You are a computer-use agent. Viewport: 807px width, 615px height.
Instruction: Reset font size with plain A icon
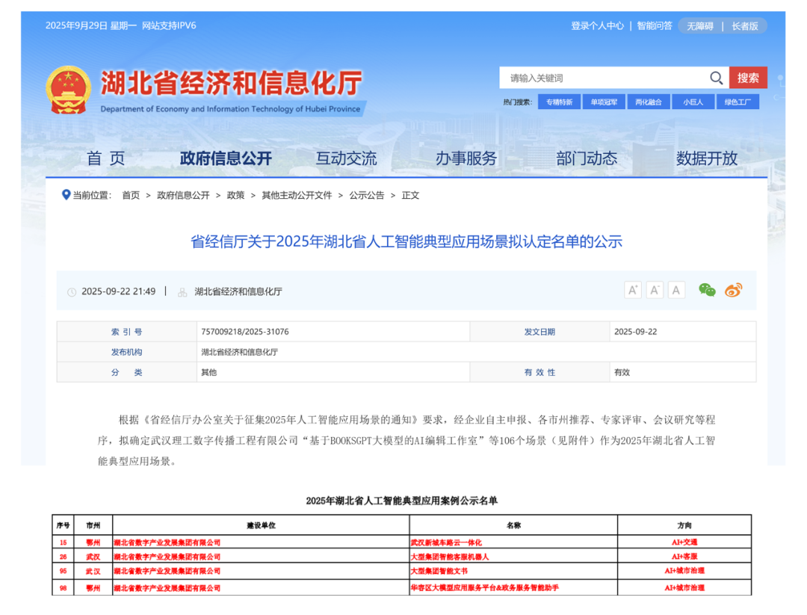(676, 290)
